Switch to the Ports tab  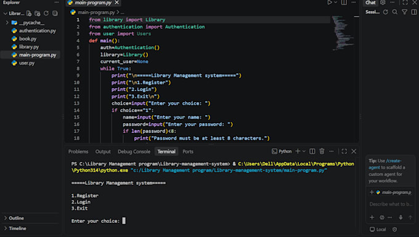coord(188,151)
